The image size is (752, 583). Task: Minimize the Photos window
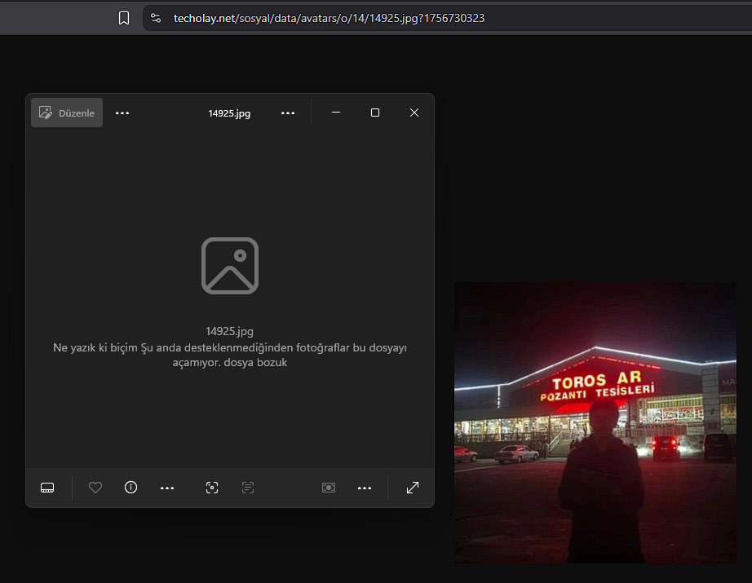(336, 113)
